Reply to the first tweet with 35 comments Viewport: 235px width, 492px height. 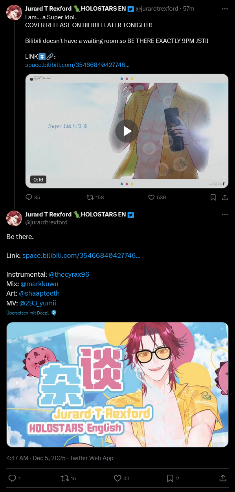(x=33, y=197)
